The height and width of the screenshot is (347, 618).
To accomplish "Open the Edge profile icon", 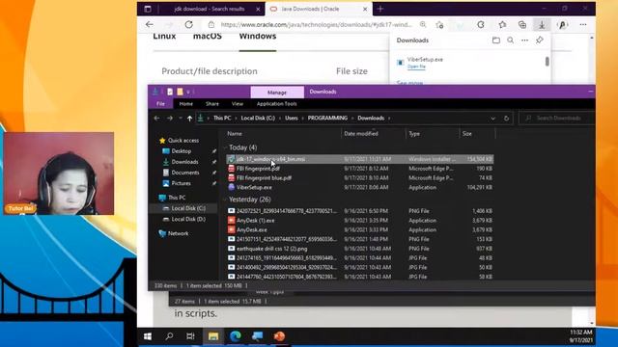I will pos(562,25).
